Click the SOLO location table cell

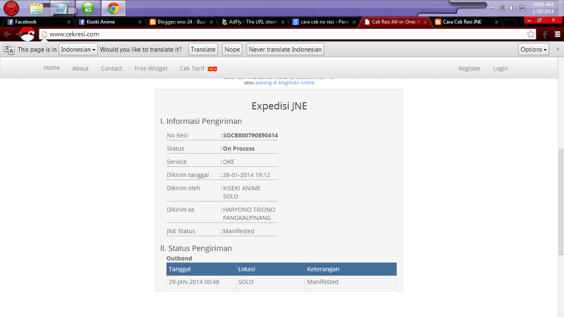pyautogui.click(x=270, y=282)
